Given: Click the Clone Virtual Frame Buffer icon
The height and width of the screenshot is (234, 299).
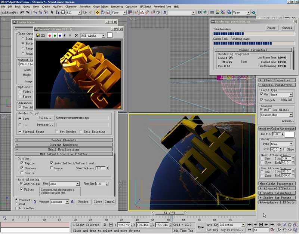Looking at the screenshot, I should tap(43, 36).
